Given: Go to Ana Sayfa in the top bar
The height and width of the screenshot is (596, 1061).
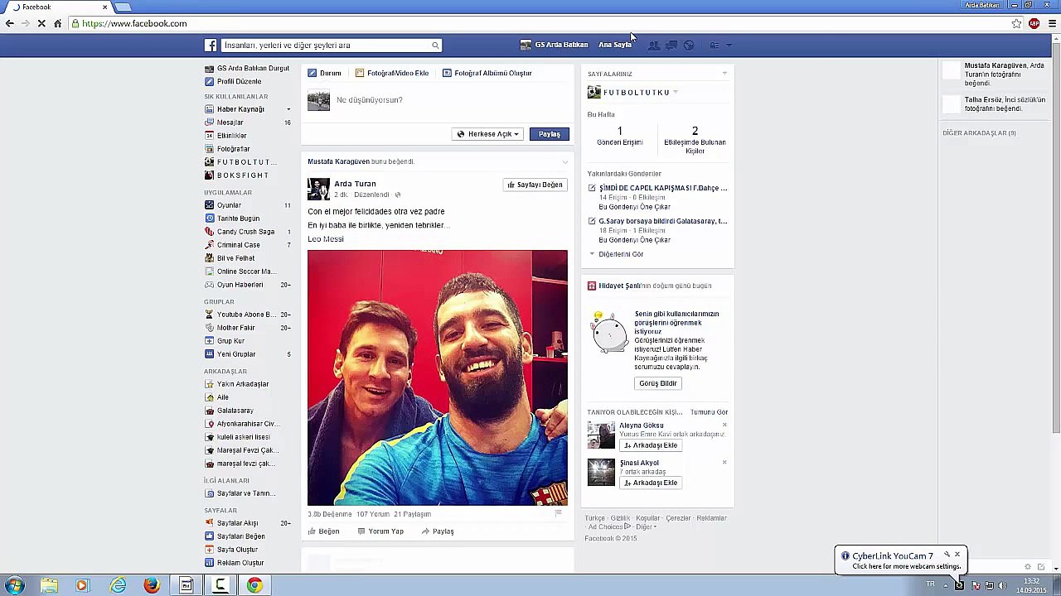Looking at the screenshot, I should [615, 45].
